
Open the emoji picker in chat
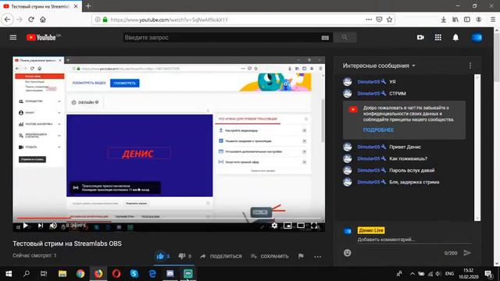click(347, 253)
